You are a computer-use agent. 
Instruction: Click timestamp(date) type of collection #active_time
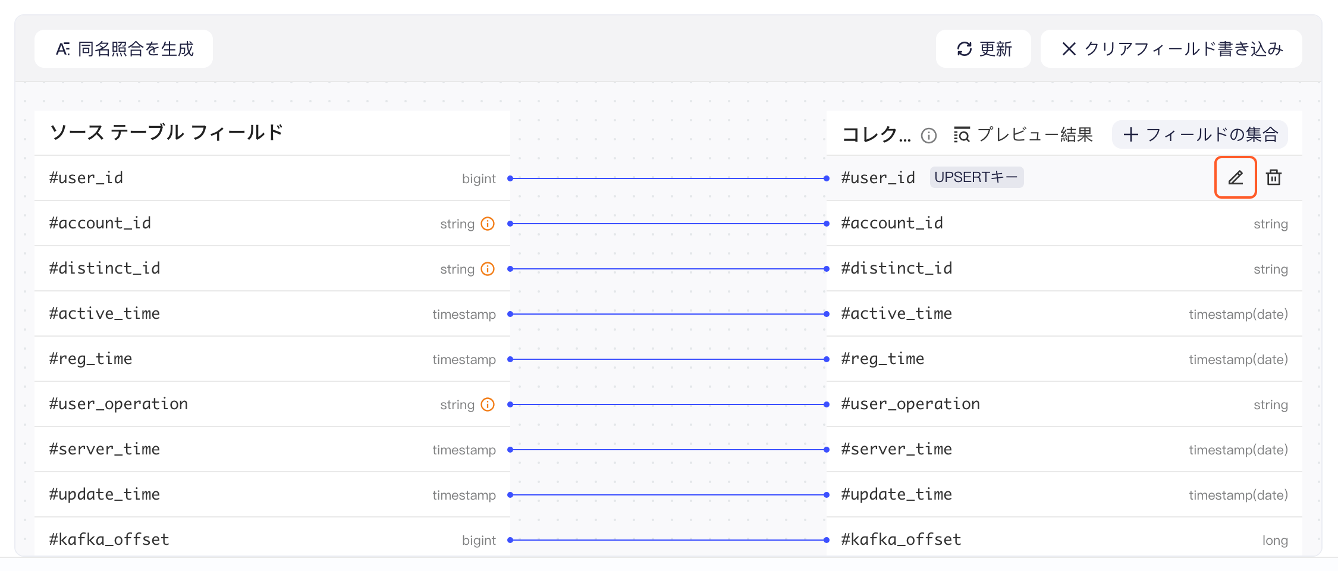click(1238, 314)
